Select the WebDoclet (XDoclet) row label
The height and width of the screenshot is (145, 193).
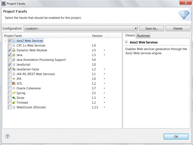[x=31, y=107]
